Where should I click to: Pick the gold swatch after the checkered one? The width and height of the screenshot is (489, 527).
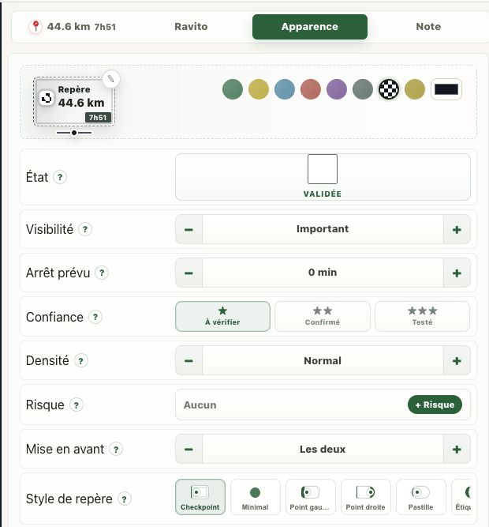(x=415, y=89)
